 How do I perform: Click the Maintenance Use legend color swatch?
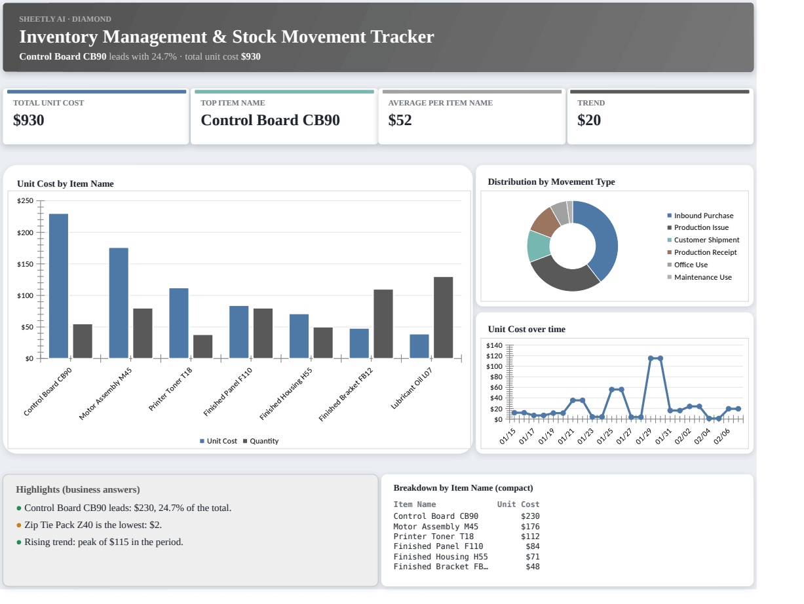670,277
